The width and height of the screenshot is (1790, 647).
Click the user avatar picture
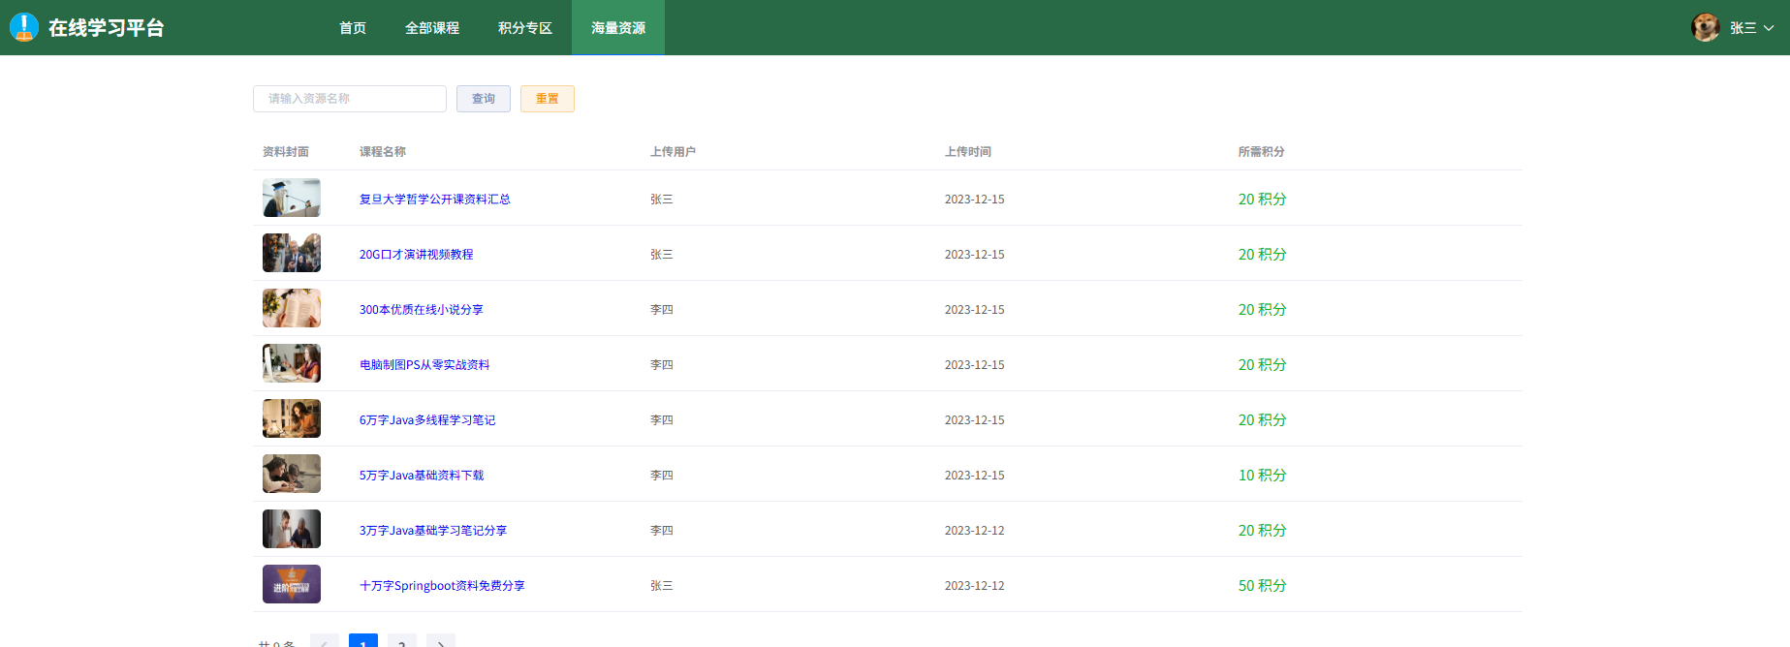(x=1705, y=27)
